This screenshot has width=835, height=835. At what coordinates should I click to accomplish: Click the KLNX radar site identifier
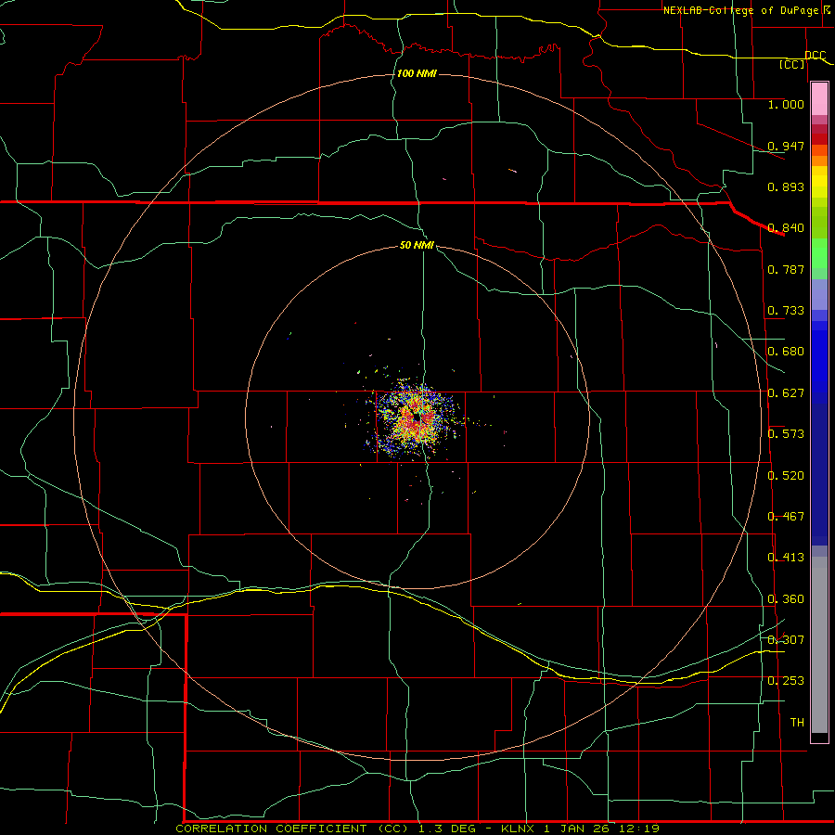click(520, 829)
